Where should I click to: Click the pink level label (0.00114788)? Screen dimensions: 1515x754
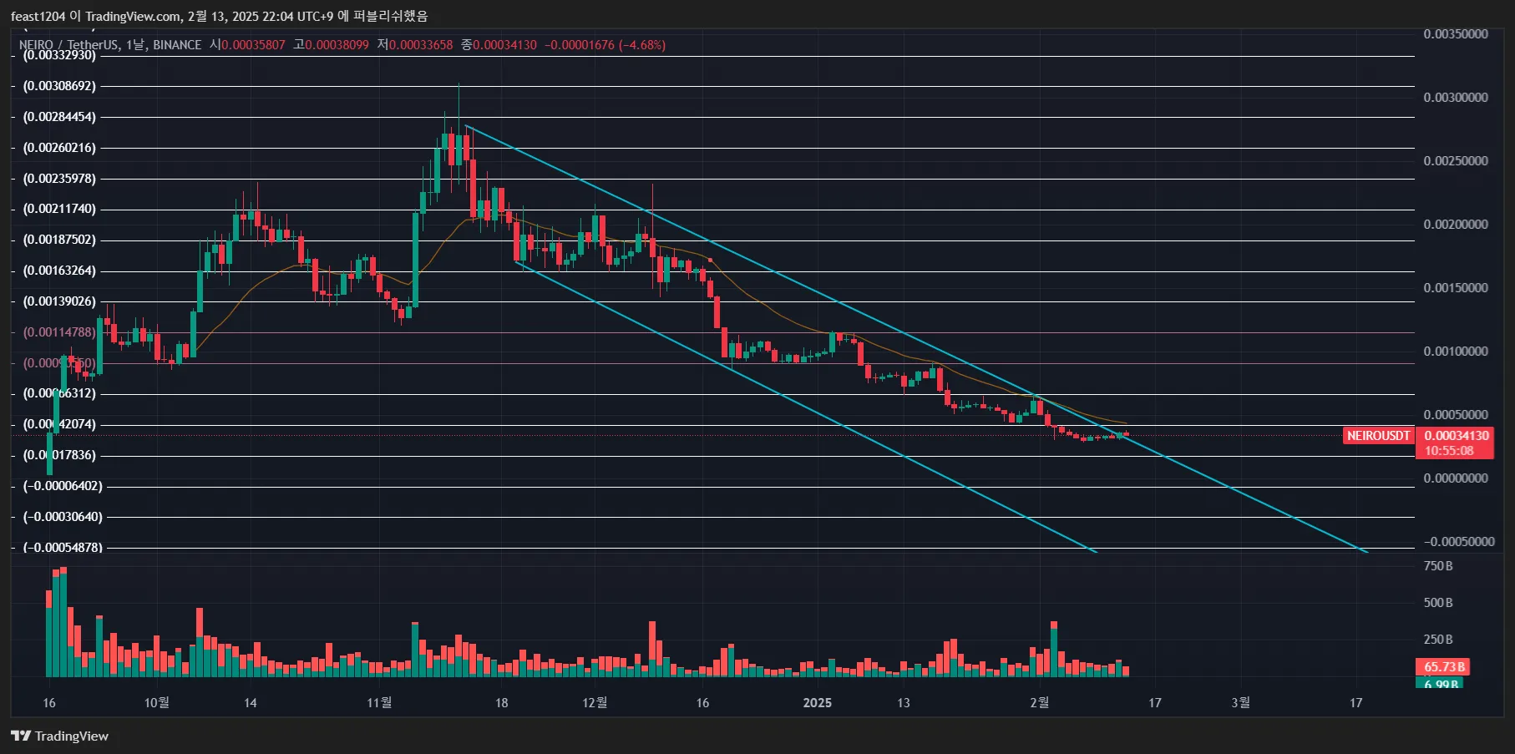coord(59,332)
